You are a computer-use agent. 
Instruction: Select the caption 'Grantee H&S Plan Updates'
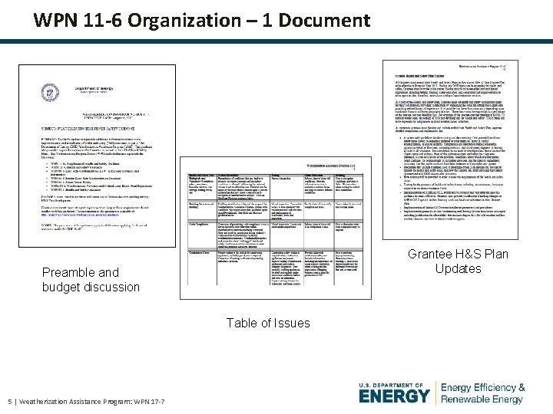(x=458, y=261)
